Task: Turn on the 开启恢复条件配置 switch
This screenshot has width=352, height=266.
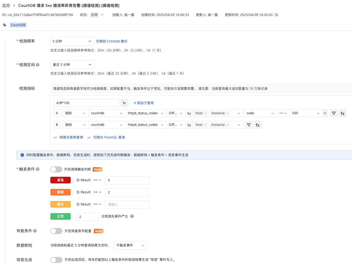Action: tap(56, 231)
